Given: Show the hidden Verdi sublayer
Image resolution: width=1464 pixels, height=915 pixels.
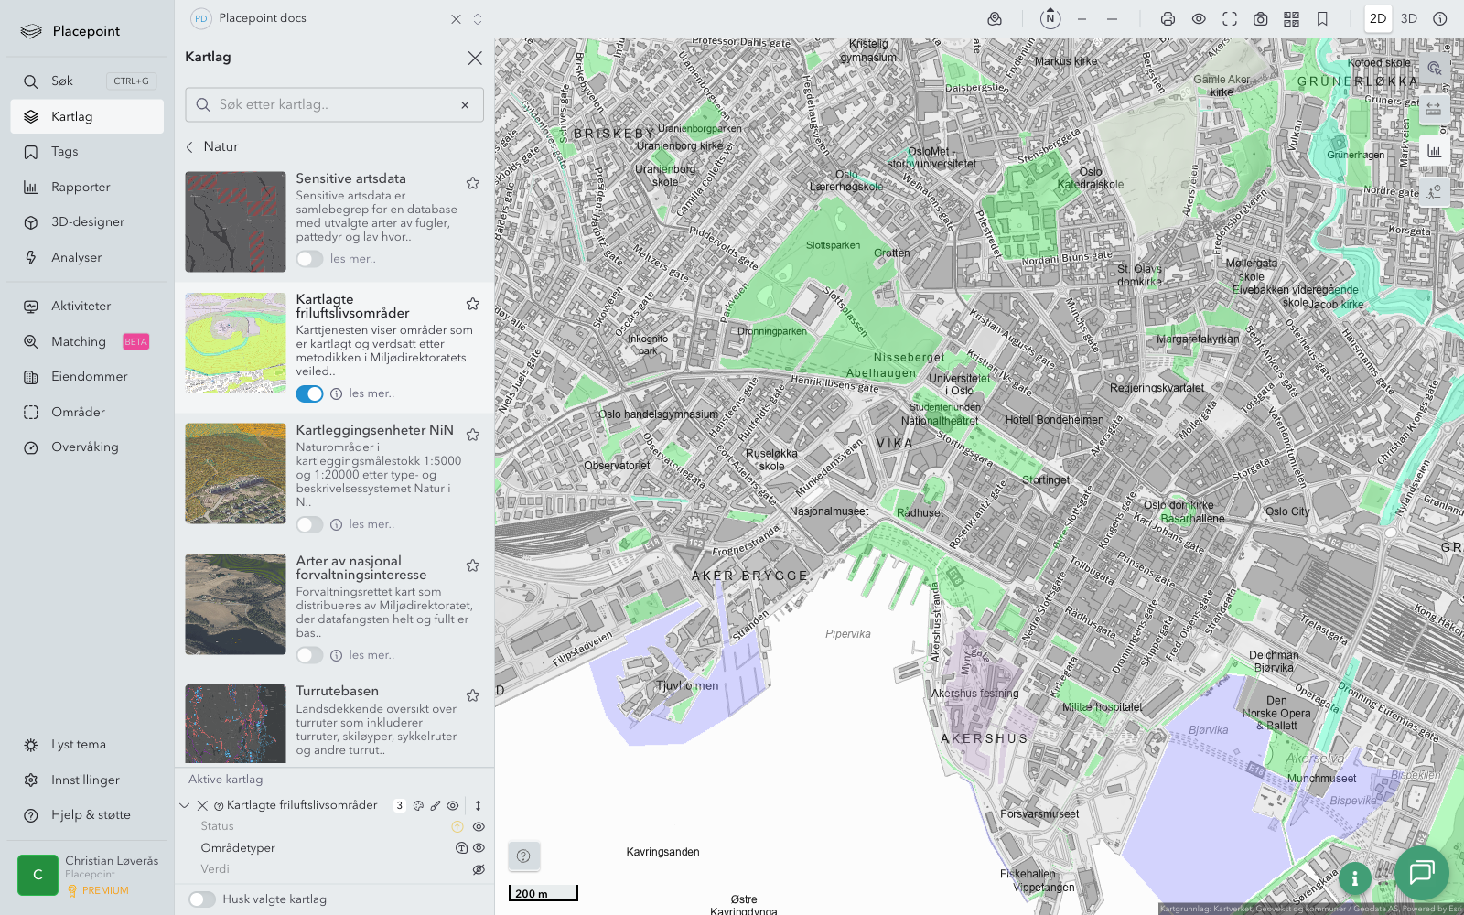Looking at the screenshot, I should pyautogui.click(x=479, y=869).
